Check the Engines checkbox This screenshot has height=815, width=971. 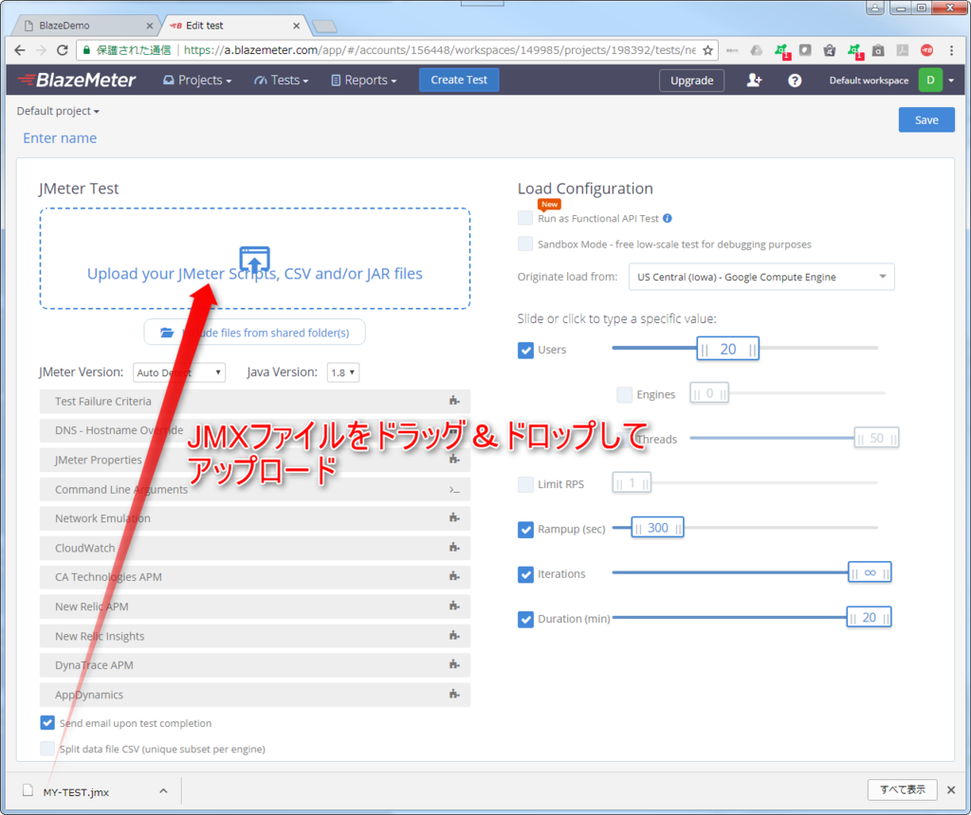tap(624, 394)
